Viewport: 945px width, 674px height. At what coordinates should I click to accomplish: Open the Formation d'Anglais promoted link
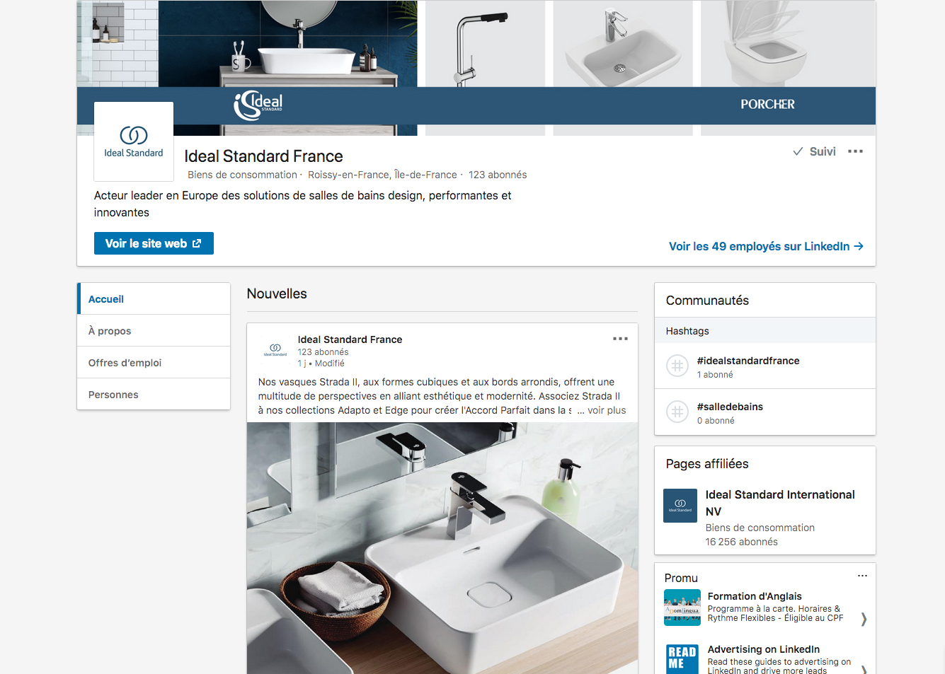pos(755,596)
